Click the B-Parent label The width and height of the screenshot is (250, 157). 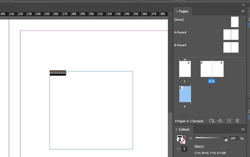pos(180,45)
